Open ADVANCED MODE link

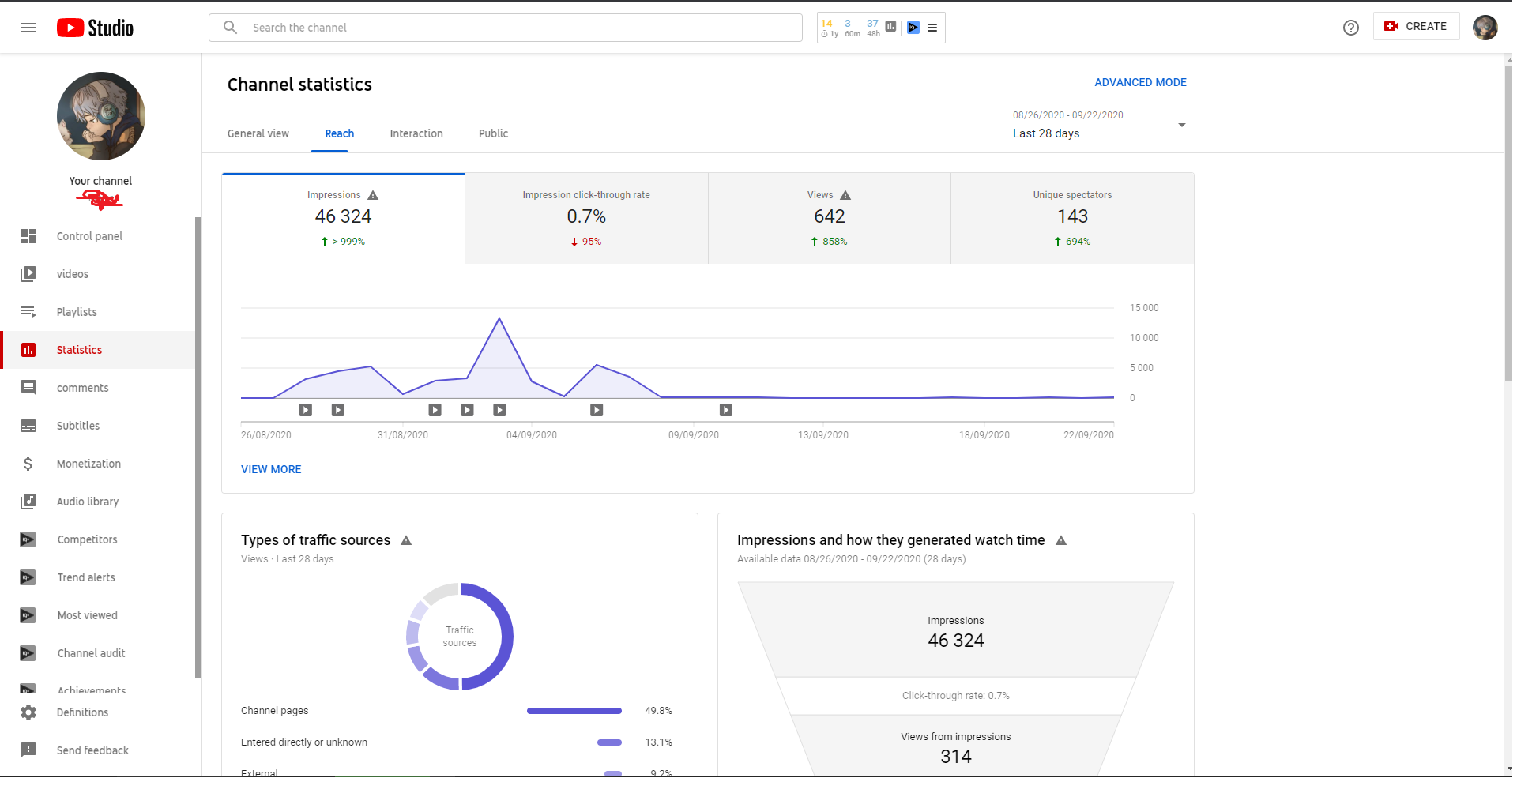coord(1140,82)
